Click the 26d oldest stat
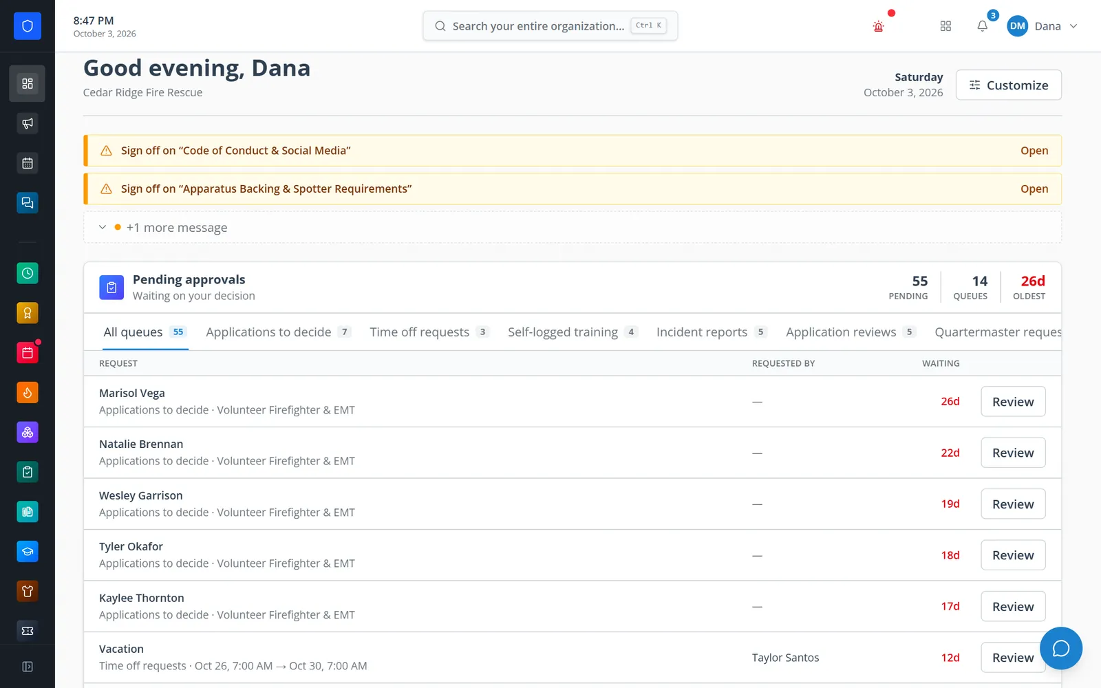Viewport: 1101px width, 688px height. pyautogui.click(x=1029, y=288)
